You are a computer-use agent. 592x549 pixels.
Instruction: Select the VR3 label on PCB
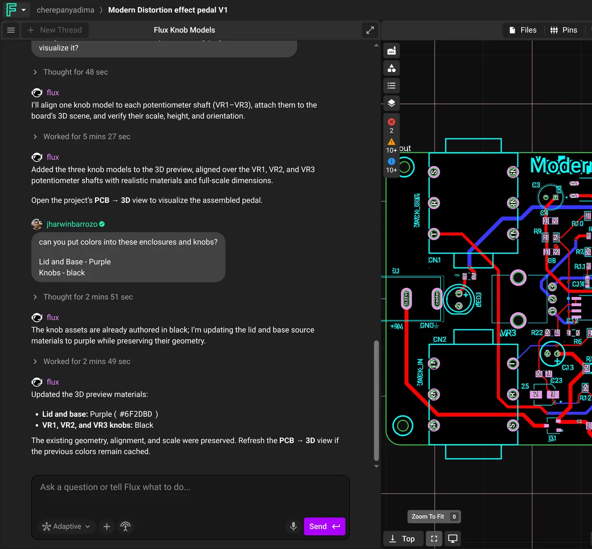click(508, 333)
